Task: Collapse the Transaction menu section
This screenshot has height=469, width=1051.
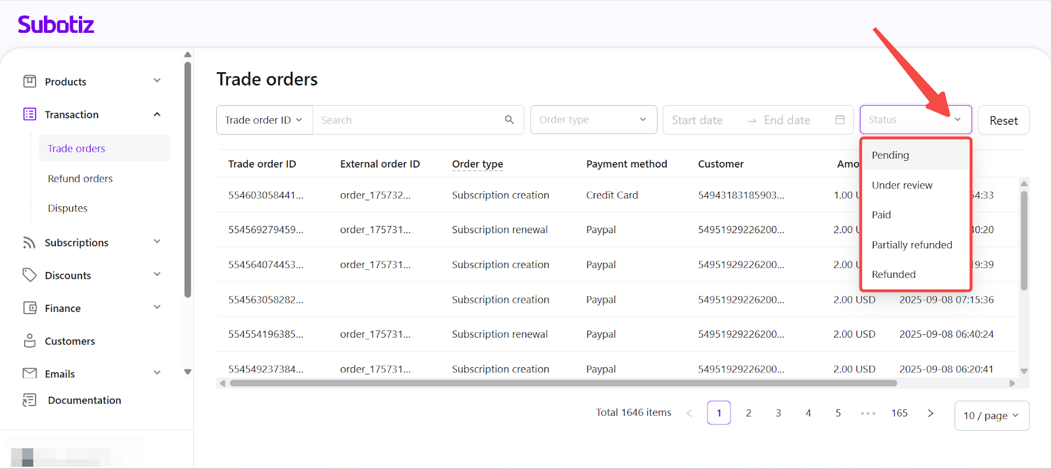Action: tap(157, 114)
